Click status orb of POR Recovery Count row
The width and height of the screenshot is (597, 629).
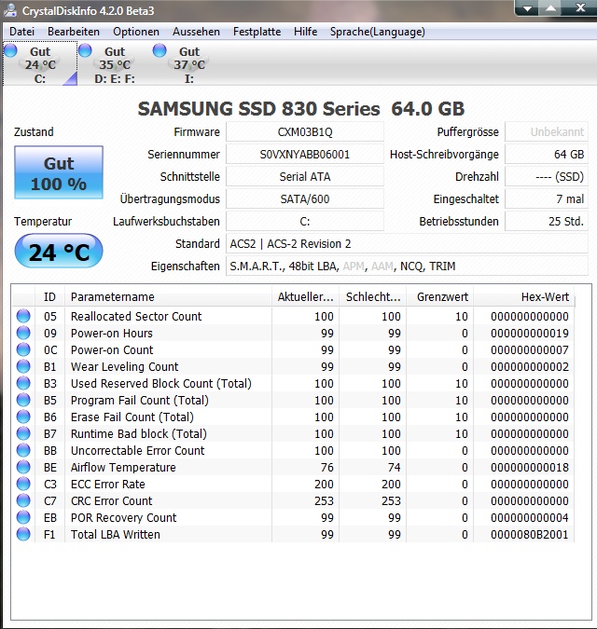point(23,517)
